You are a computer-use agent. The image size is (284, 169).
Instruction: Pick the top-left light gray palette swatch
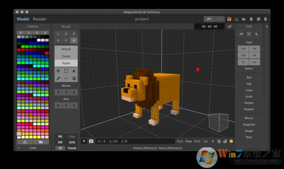pyautogui.click(x=19, y=37)
